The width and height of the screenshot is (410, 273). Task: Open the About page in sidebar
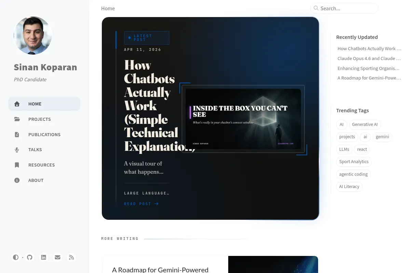click(44, 180)
